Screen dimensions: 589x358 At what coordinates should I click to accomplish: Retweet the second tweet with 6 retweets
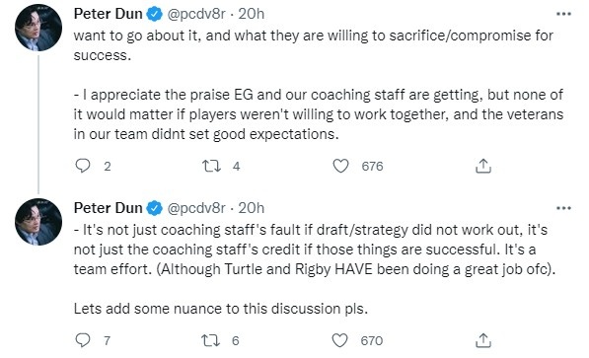click(211, 340)
